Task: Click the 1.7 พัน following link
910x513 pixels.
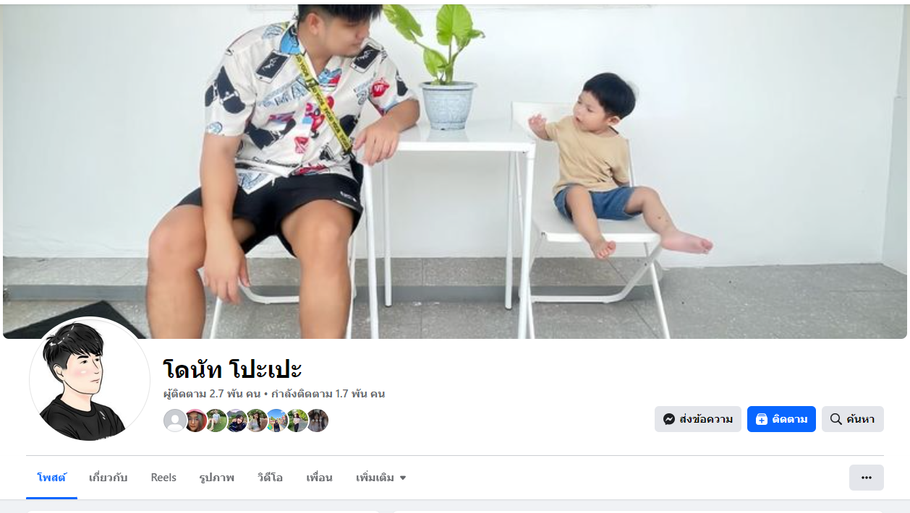Action: pyautogui.click(x=328, y=394)
